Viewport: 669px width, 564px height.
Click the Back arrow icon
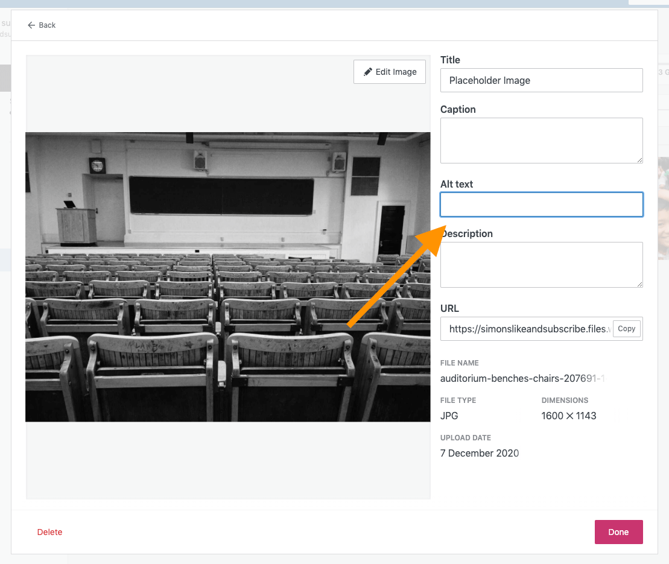(x=31, y=25)
